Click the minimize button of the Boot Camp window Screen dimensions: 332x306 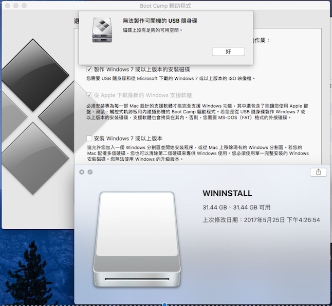point(16,6)
